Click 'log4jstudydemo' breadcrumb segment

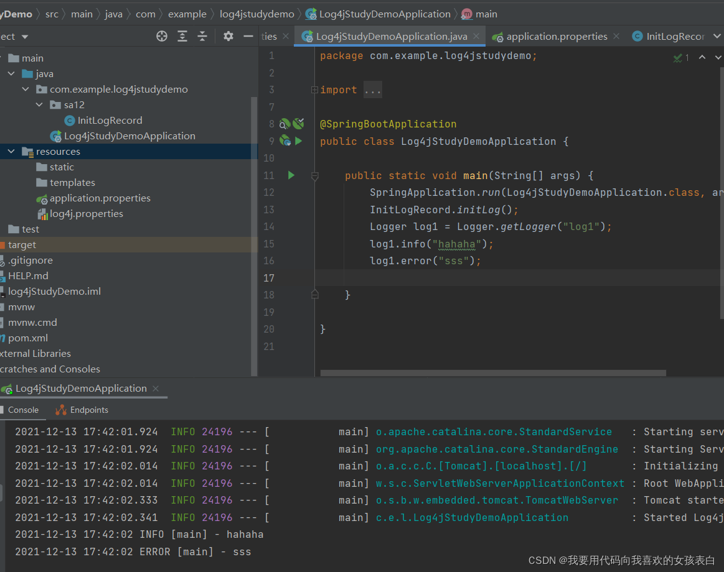click(256, 14)
